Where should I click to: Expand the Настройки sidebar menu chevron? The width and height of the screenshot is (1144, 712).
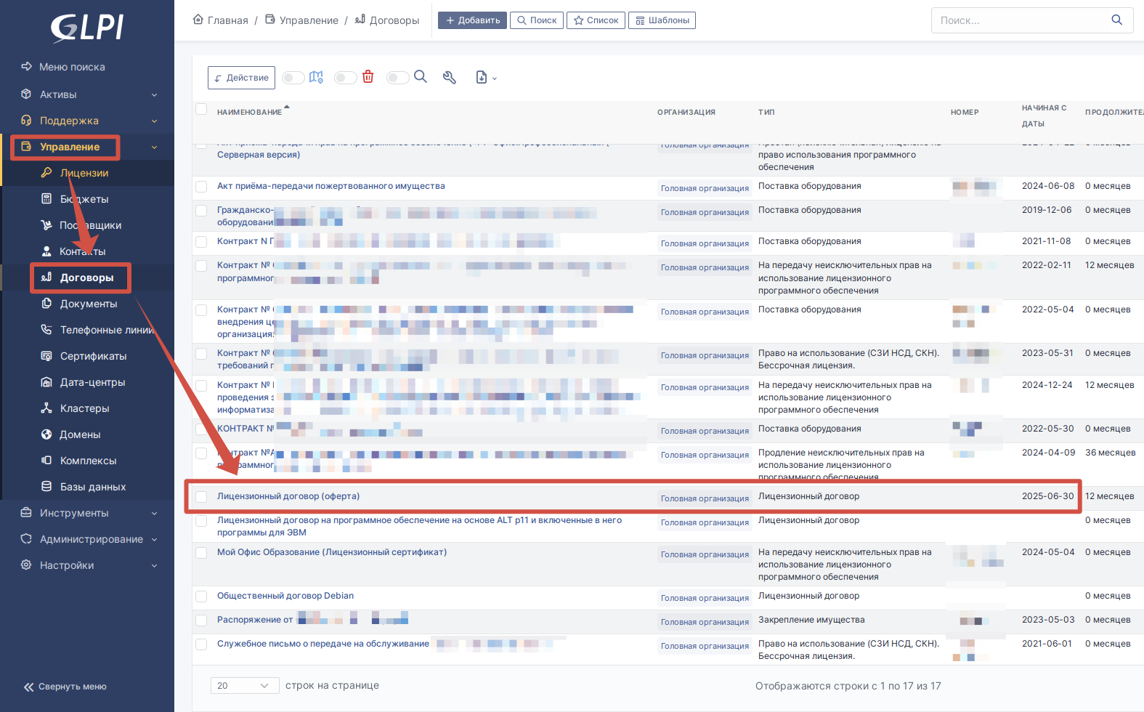tap(154, 566)
